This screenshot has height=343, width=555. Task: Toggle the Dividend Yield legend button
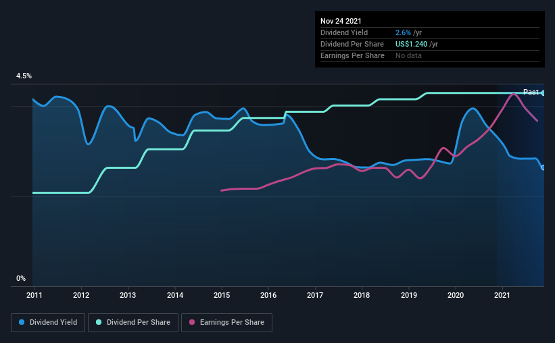[48, 323]
